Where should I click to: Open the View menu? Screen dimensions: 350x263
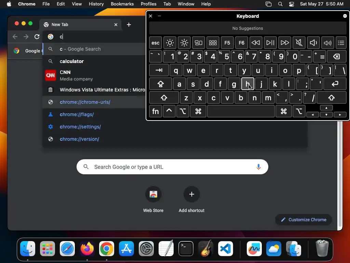coord(77,4)
